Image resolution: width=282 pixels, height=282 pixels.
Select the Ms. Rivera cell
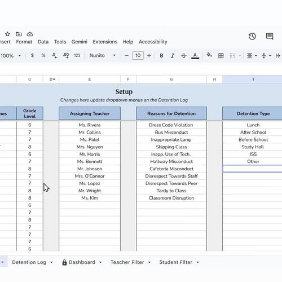point(90,125)
